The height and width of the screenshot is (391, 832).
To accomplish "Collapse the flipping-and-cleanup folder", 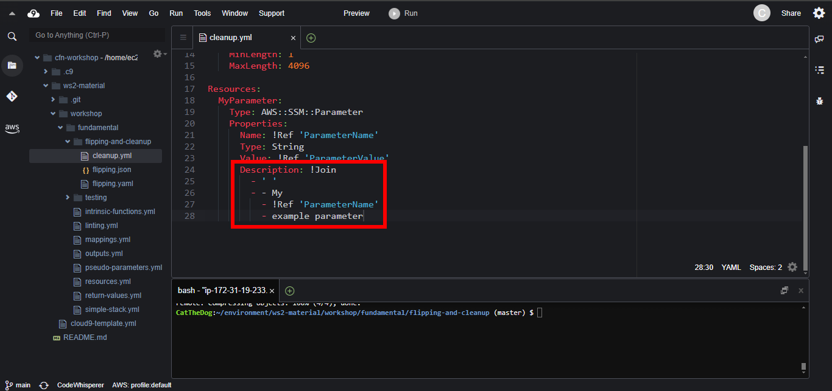I will coord(68,142).
